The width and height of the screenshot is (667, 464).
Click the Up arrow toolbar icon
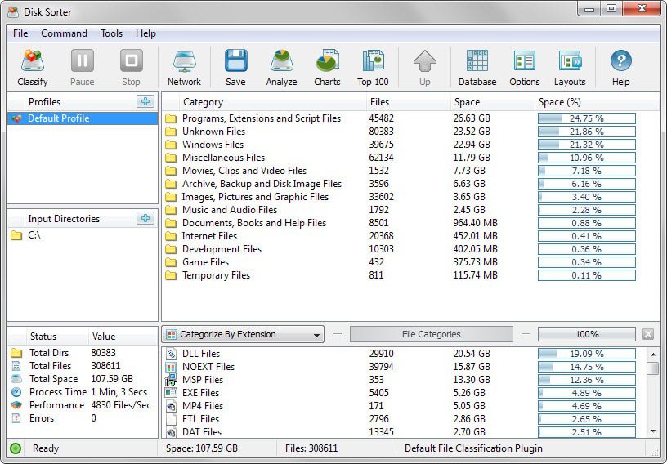coord(424,67)
